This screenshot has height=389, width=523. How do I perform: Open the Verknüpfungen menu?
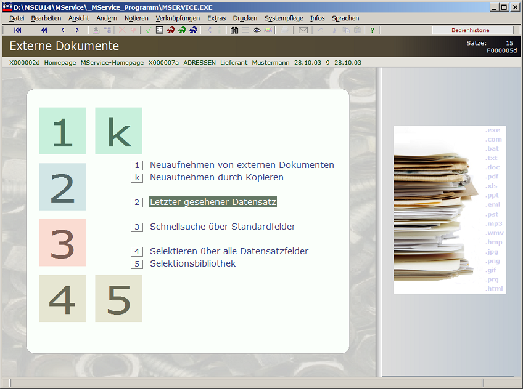click(178, 18)
